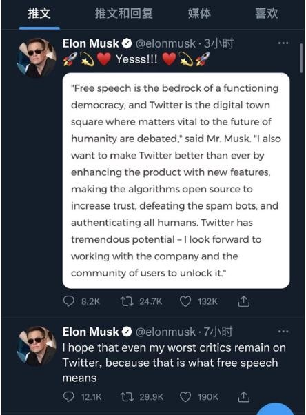This screenshot has height=415, width=306.
Task: Switch to the 媒体 tab
Action: coord(199,13)
